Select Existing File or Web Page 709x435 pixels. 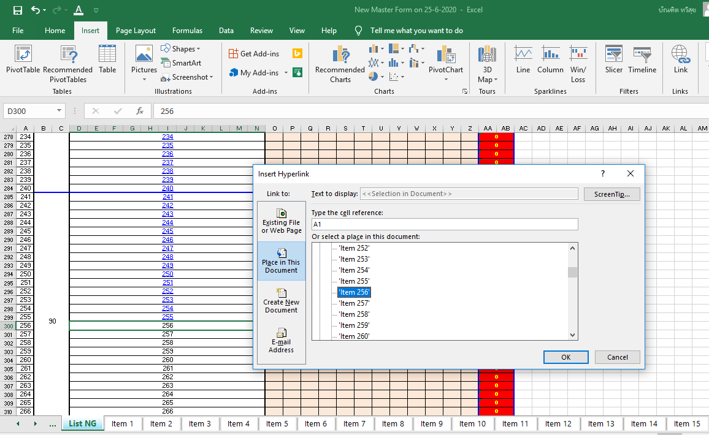tap(282, 221)
